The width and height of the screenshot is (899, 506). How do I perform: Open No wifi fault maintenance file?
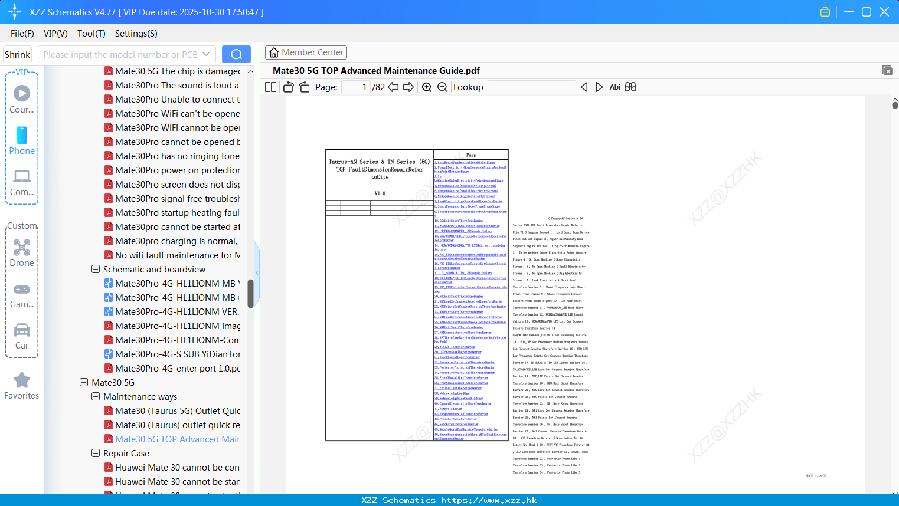pyautogui.click(x=172, y=255)
